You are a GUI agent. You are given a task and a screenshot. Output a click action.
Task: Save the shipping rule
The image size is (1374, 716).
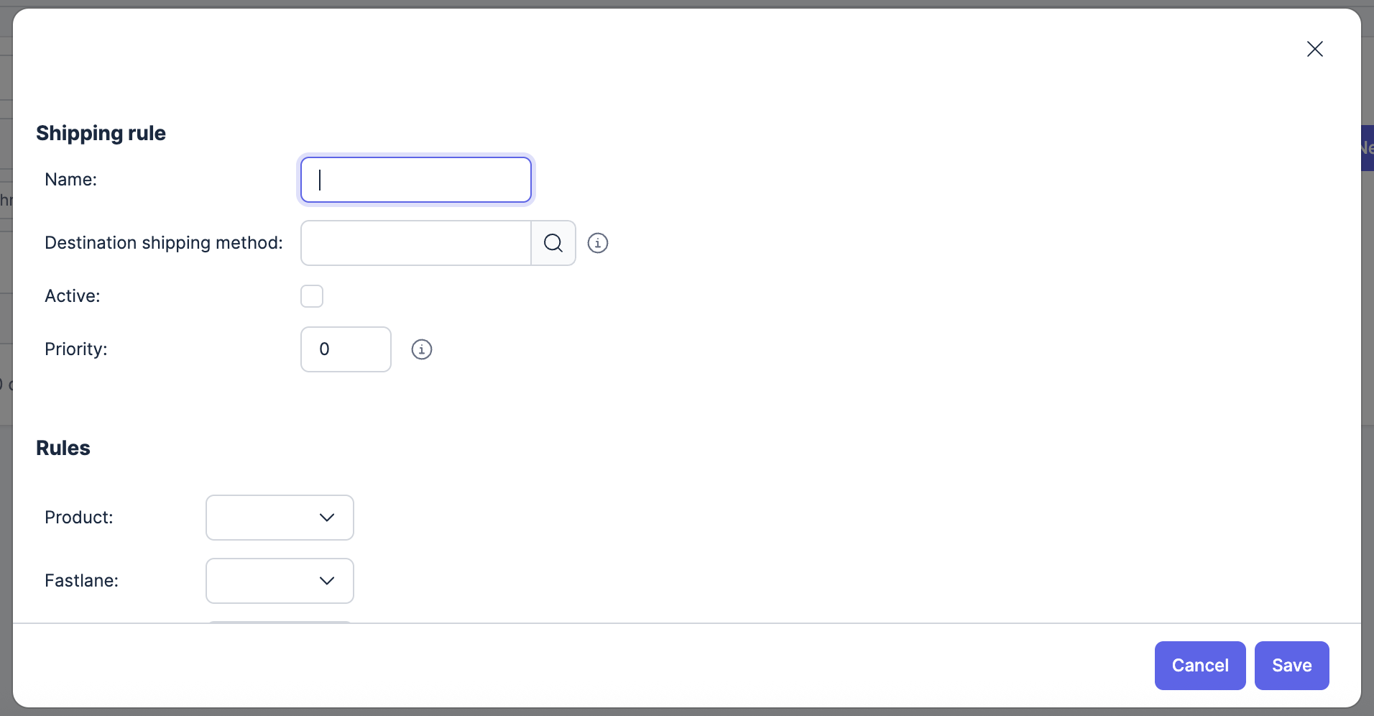point(1291,666)
